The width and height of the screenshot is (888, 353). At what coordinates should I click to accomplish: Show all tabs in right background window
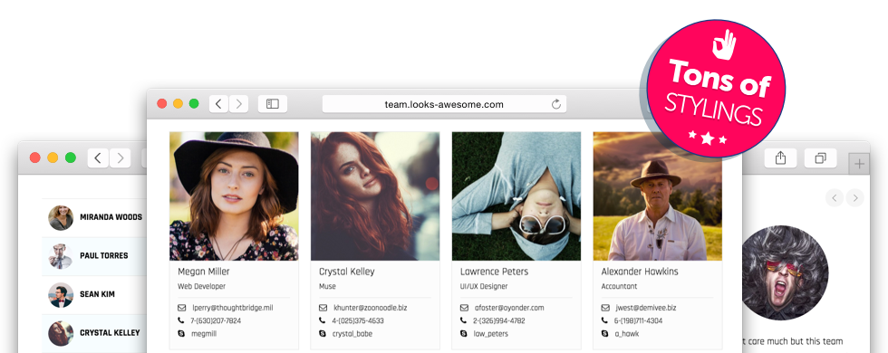coord(820,157)
